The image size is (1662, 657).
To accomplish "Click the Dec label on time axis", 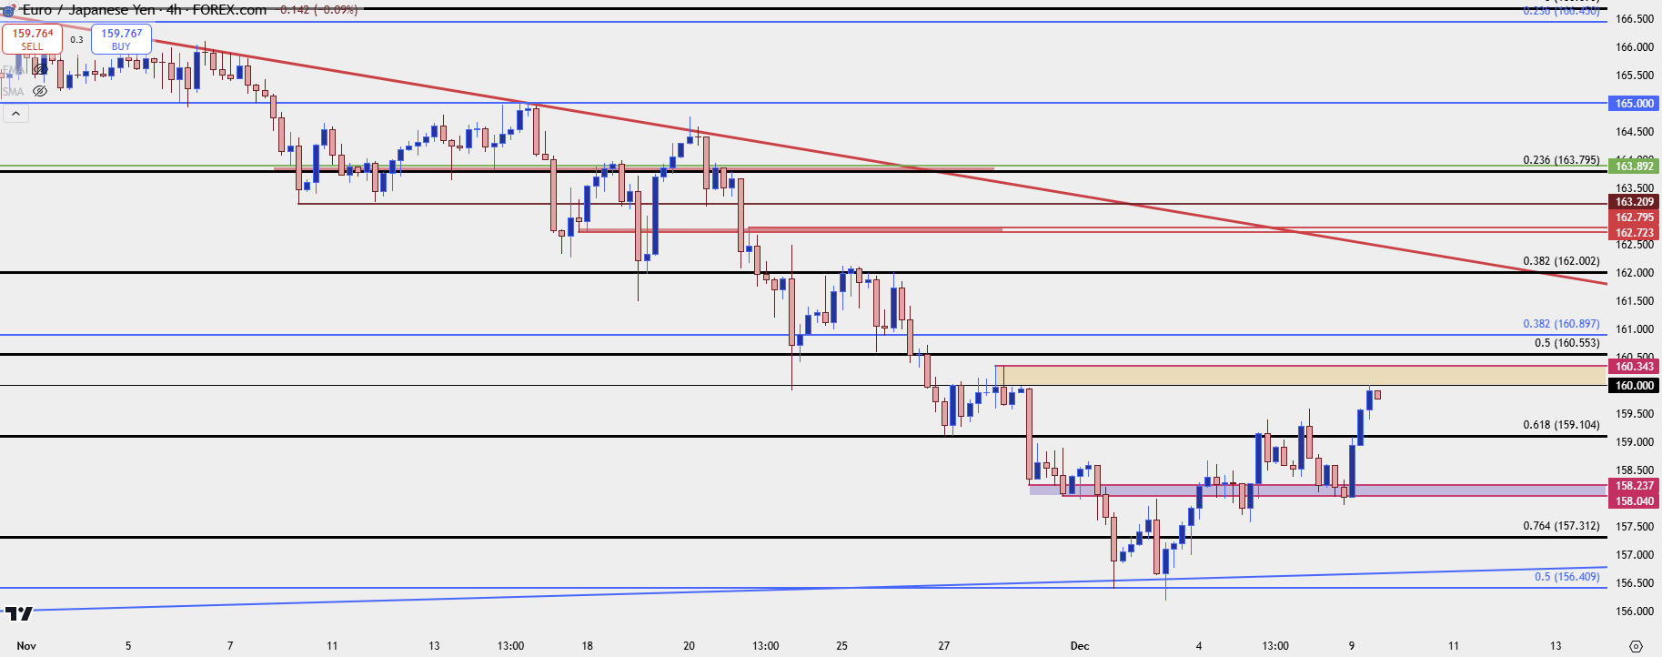I will coord(1080,646).
